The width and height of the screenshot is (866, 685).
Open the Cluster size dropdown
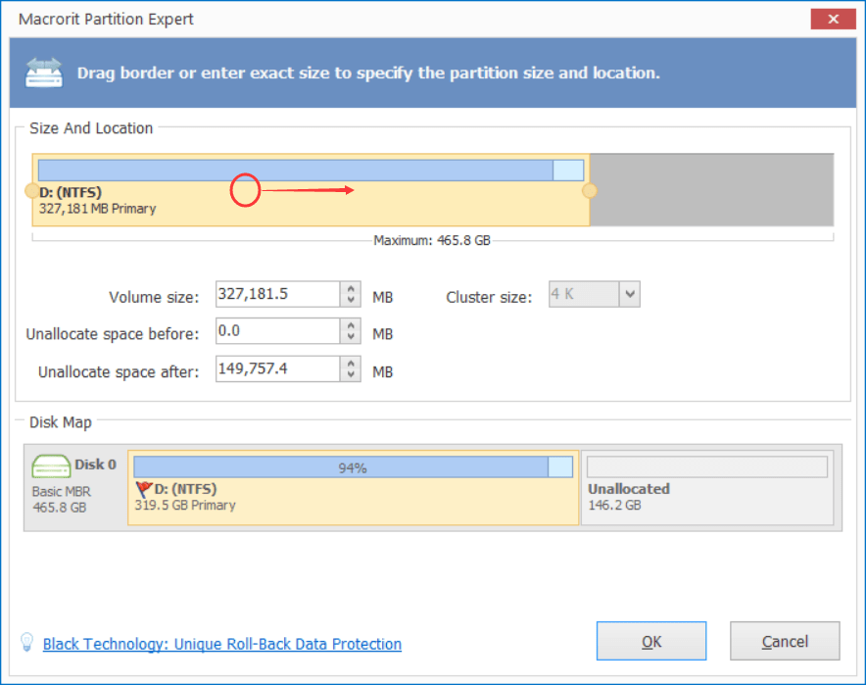(x=630, y=294)
